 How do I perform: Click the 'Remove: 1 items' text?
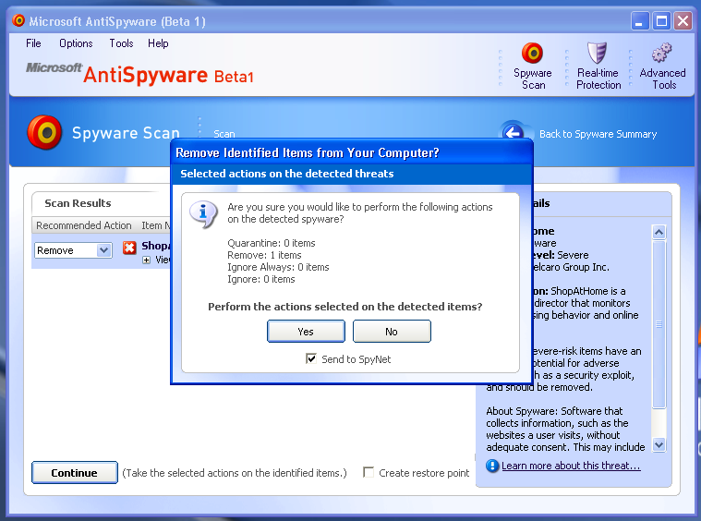coord(264,255)
